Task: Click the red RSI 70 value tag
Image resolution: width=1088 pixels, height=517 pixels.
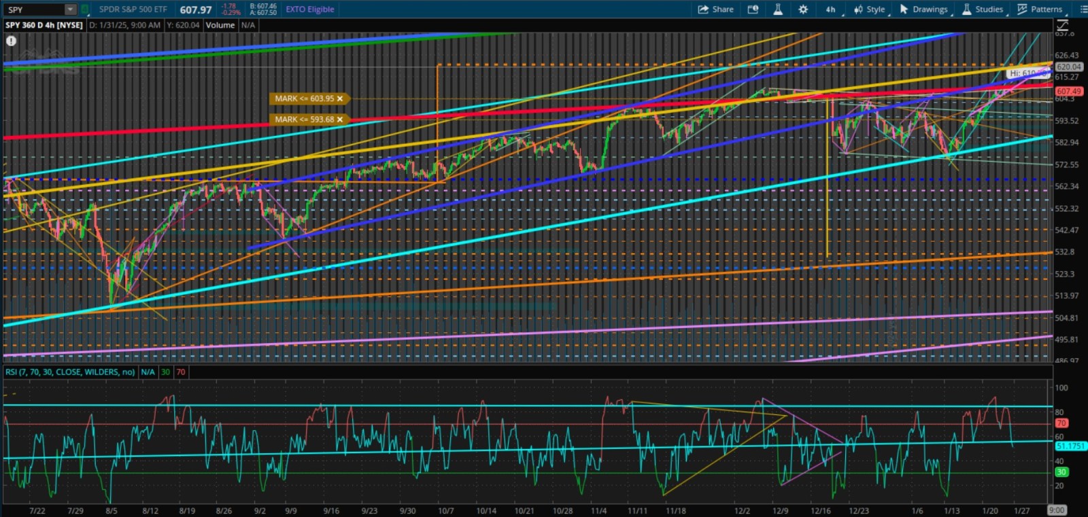Action: 181,372
